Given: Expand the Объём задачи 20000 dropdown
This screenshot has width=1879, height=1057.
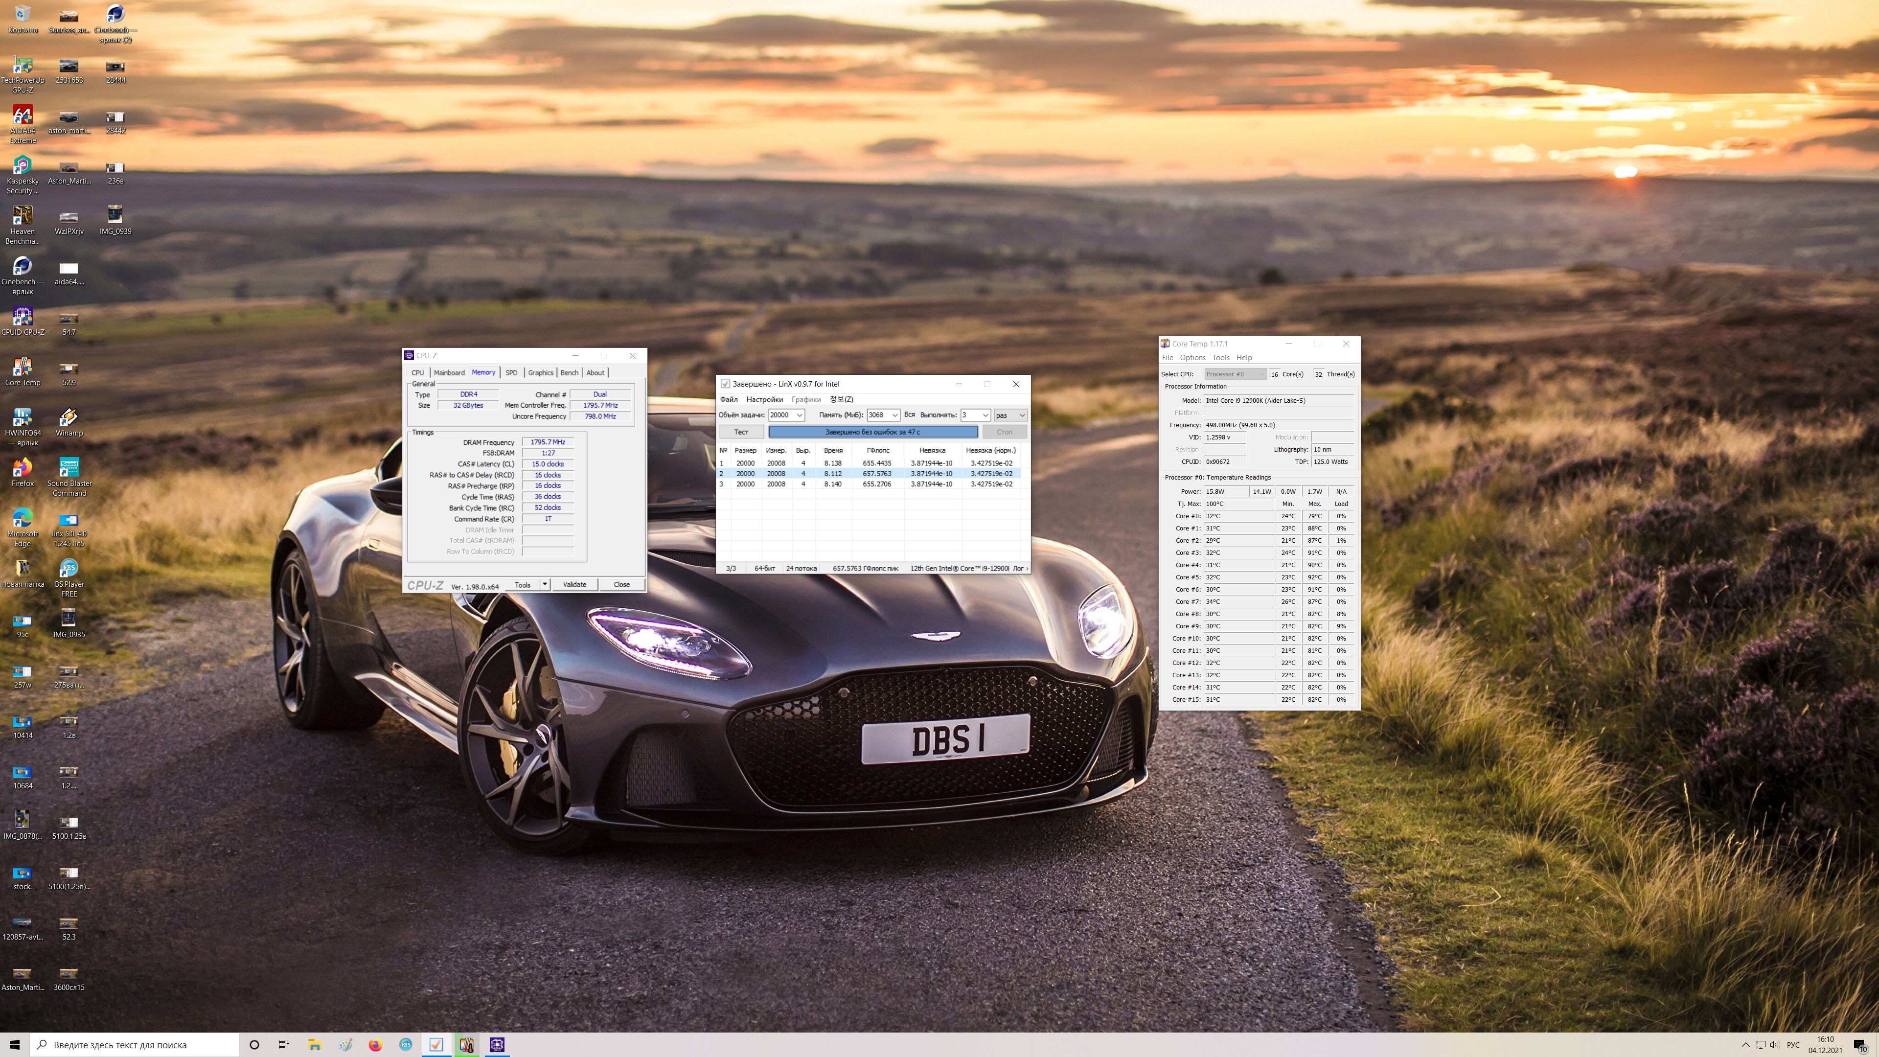Looking at the screenshot, I should [799, 415].
